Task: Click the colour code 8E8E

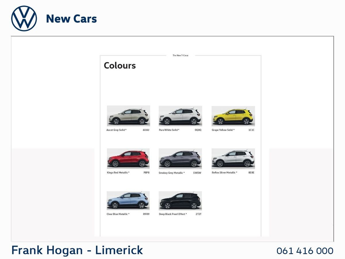Action: click(x=251, y=173)
